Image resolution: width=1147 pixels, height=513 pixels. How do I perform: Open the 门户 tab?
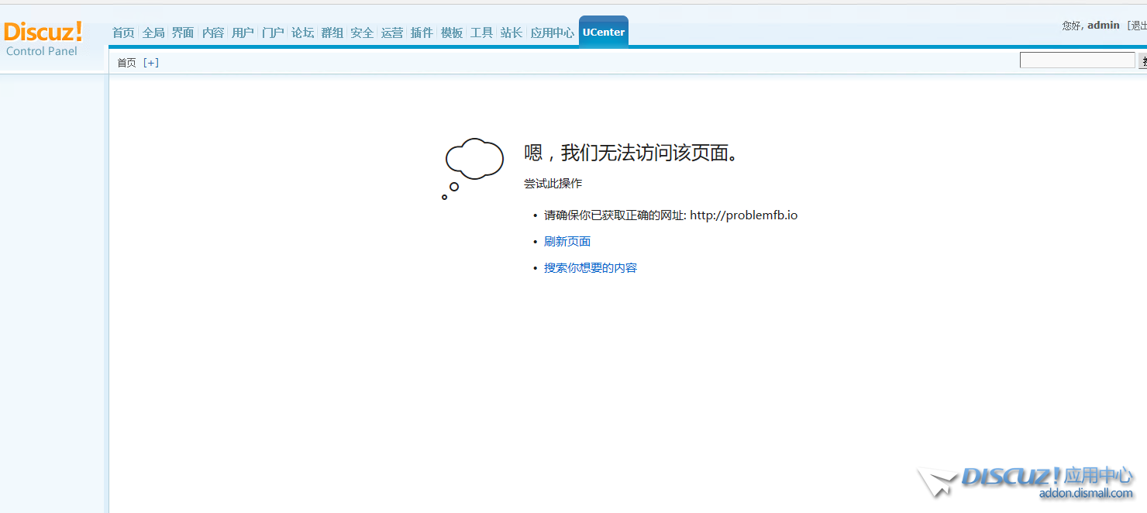coord(273,33)
